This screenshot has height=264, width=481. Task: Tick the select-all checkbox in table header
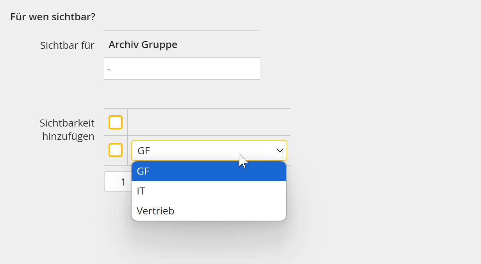point(116,122)
